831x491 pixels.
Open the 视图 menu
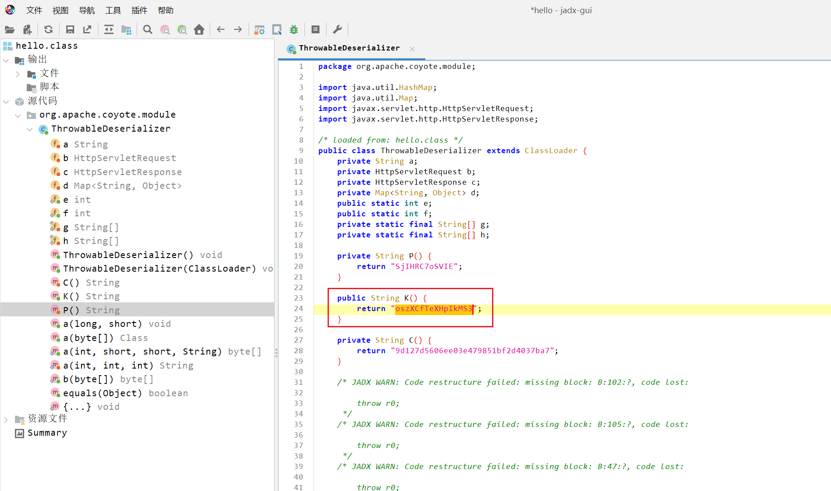coord(61,10)
